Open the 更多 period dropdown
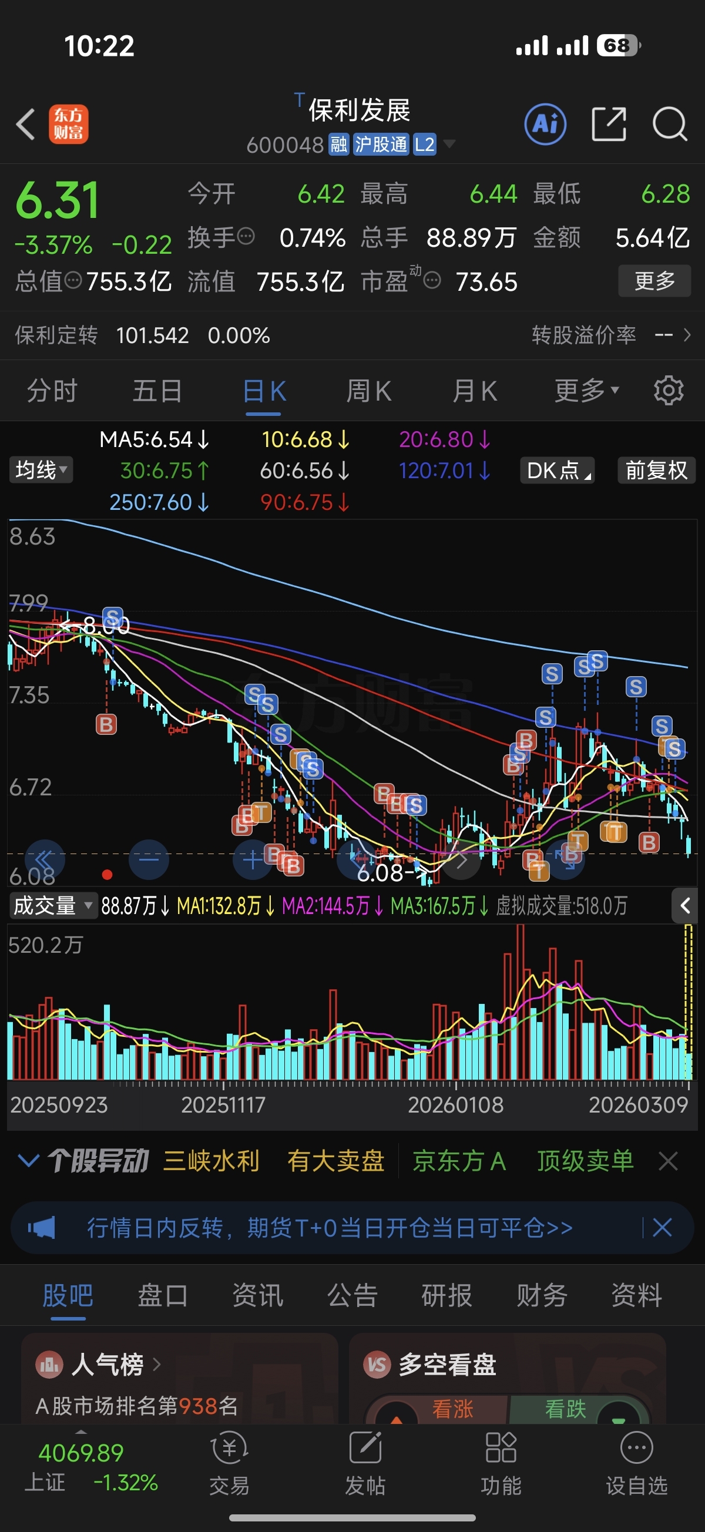 pos(586,391)
